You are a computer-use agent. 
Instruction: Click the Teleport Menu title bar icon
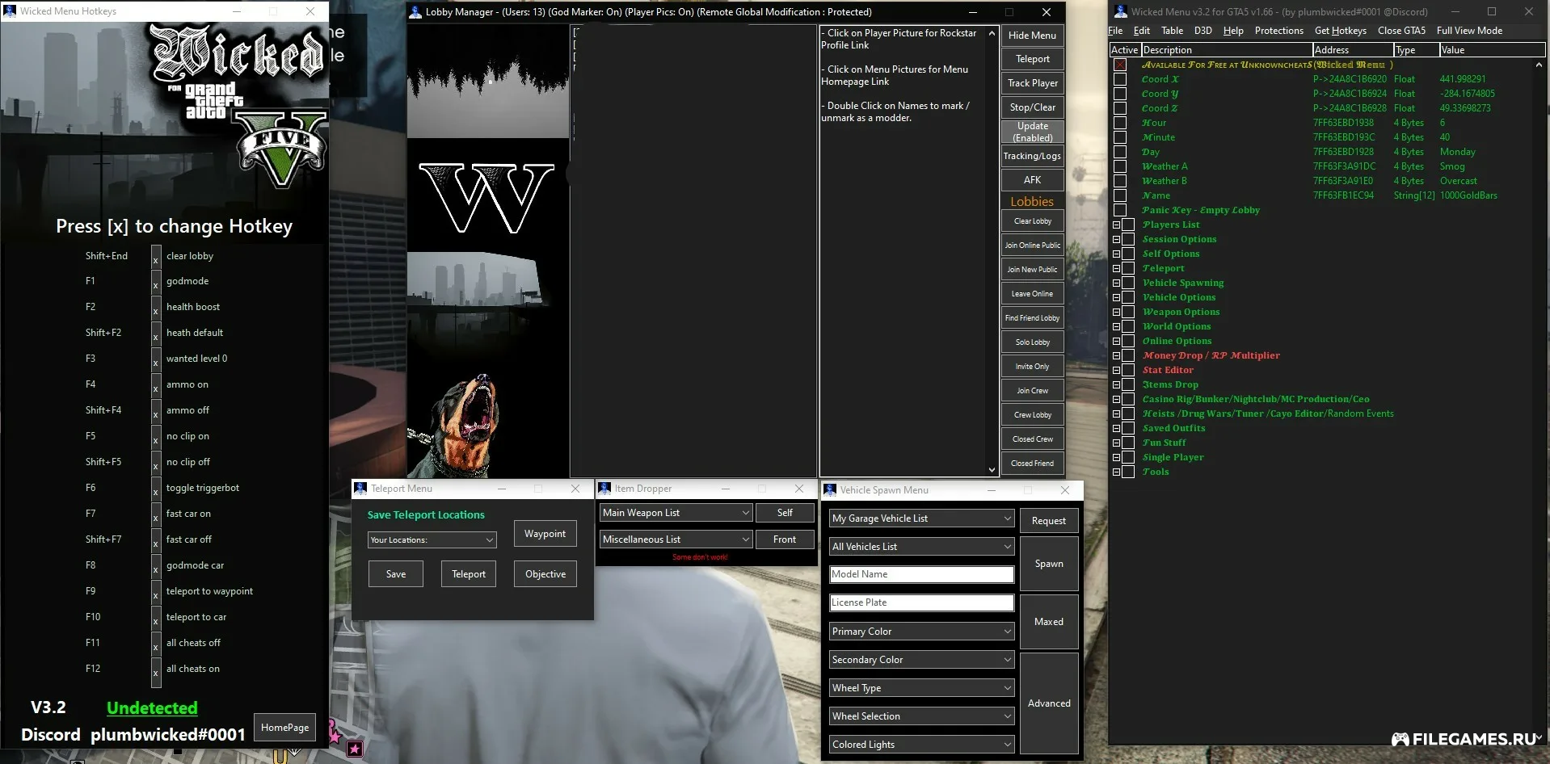coord(360,489)
